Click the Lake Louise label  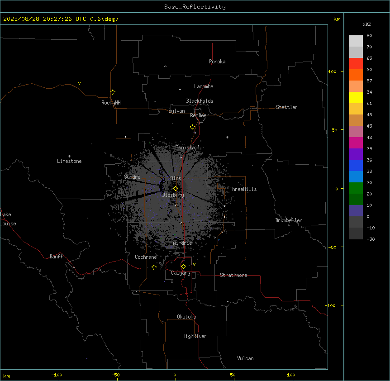pyautogui.click(x=7, y=219)
